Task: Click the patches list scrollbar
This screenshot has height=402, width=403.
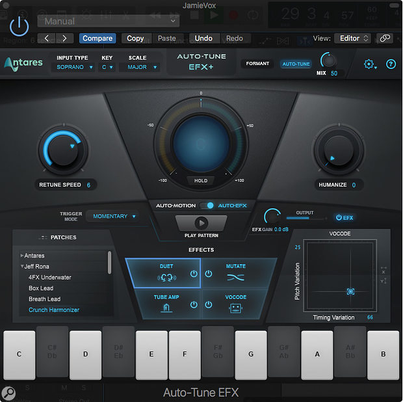Action: point(109,263)
